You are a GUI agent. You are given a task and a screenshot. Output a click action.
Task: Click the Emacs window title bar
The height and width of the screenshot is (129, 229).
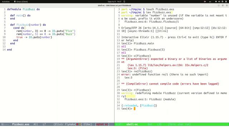pyautogui.click(x=114, y=5)
